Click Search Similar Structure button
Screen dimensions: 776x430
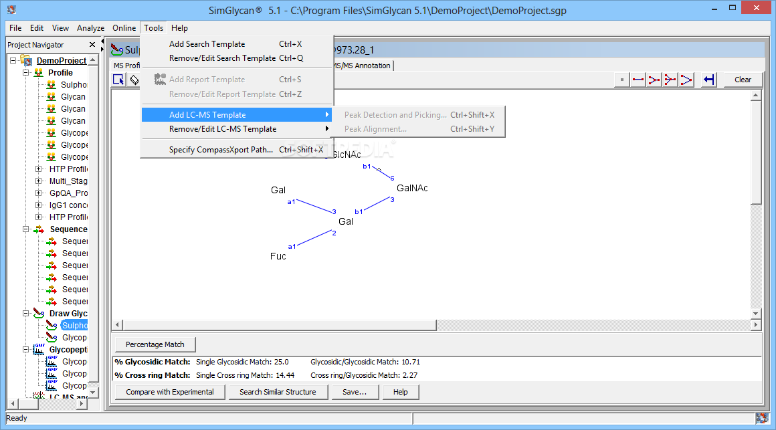pyautogui.click(x=278, y=392)
